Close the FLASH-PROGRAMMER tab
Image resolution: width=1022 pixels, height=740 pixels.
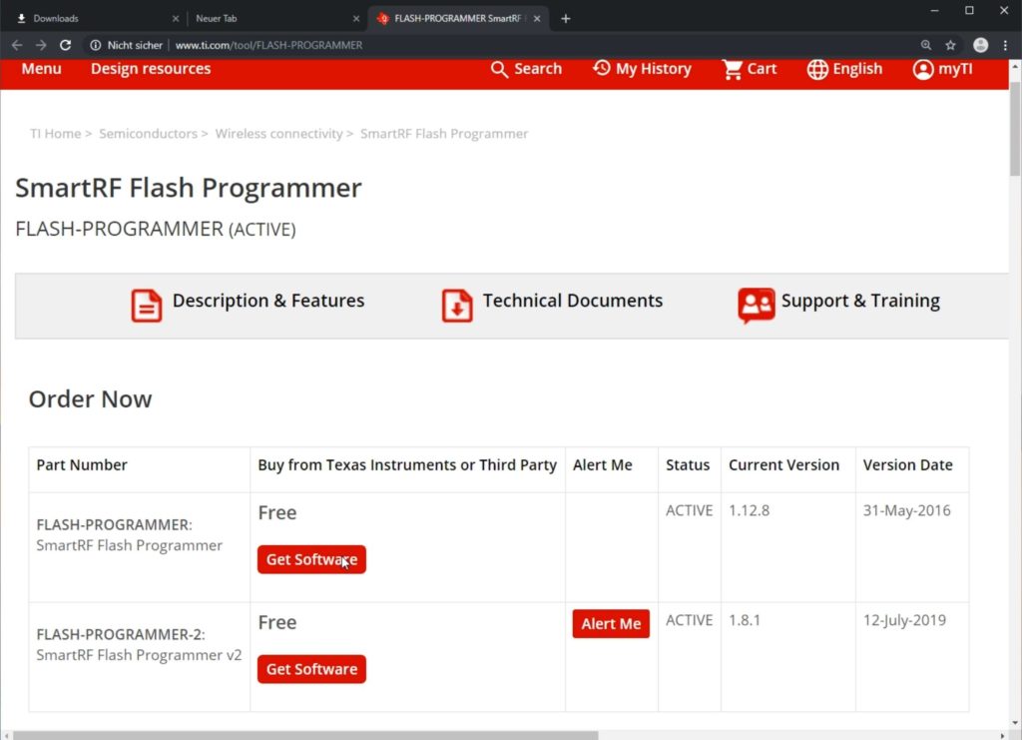pyautogui.click(x=536, y=18)
